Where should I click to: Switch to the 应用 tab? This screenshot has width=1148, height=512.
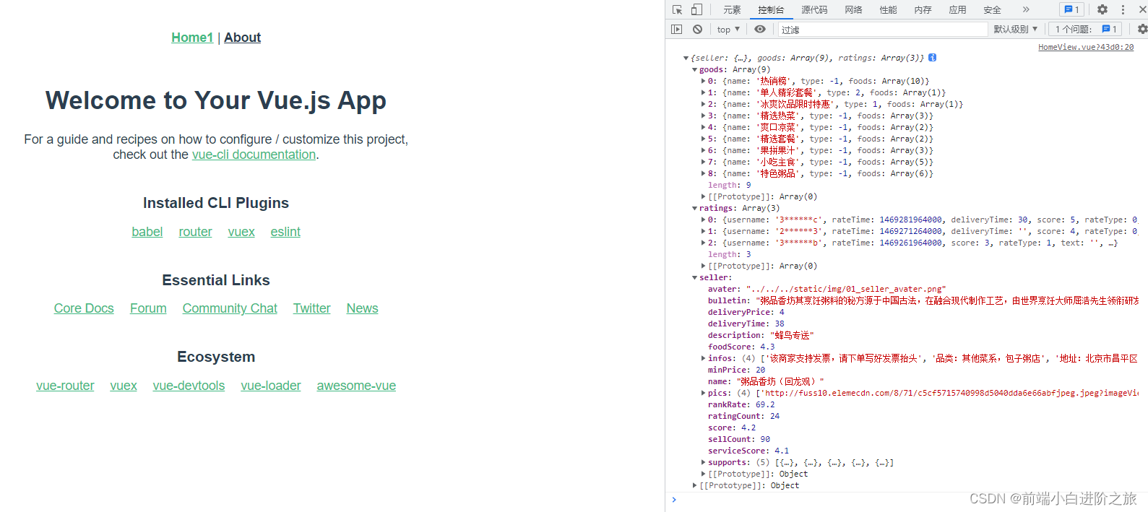(x=957, y=9)
